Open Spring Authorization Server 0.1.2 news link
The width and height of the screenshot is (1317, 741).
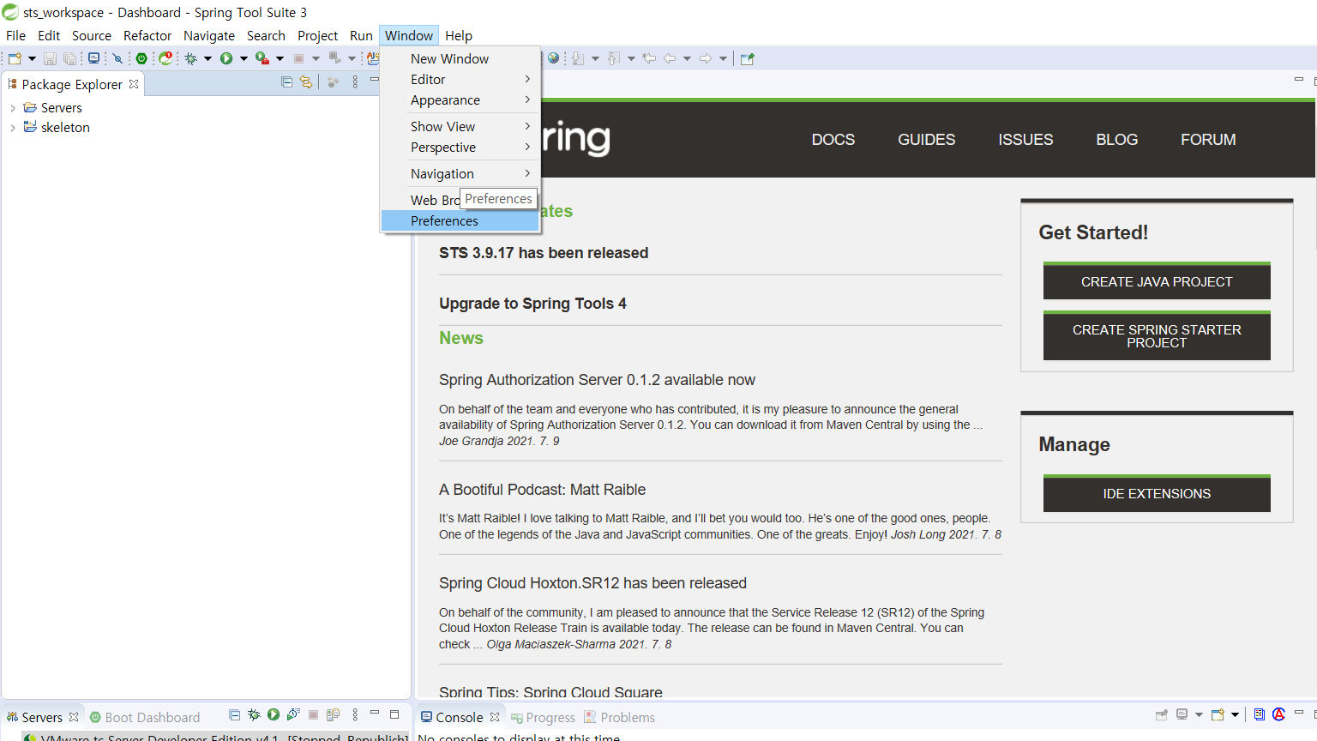[x=597, y=380]
